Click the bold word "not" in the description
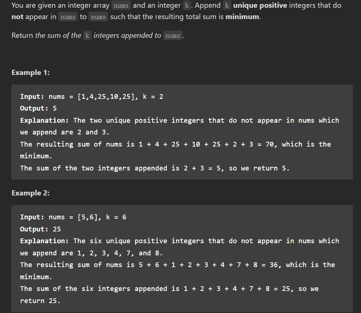 (18, 17)
